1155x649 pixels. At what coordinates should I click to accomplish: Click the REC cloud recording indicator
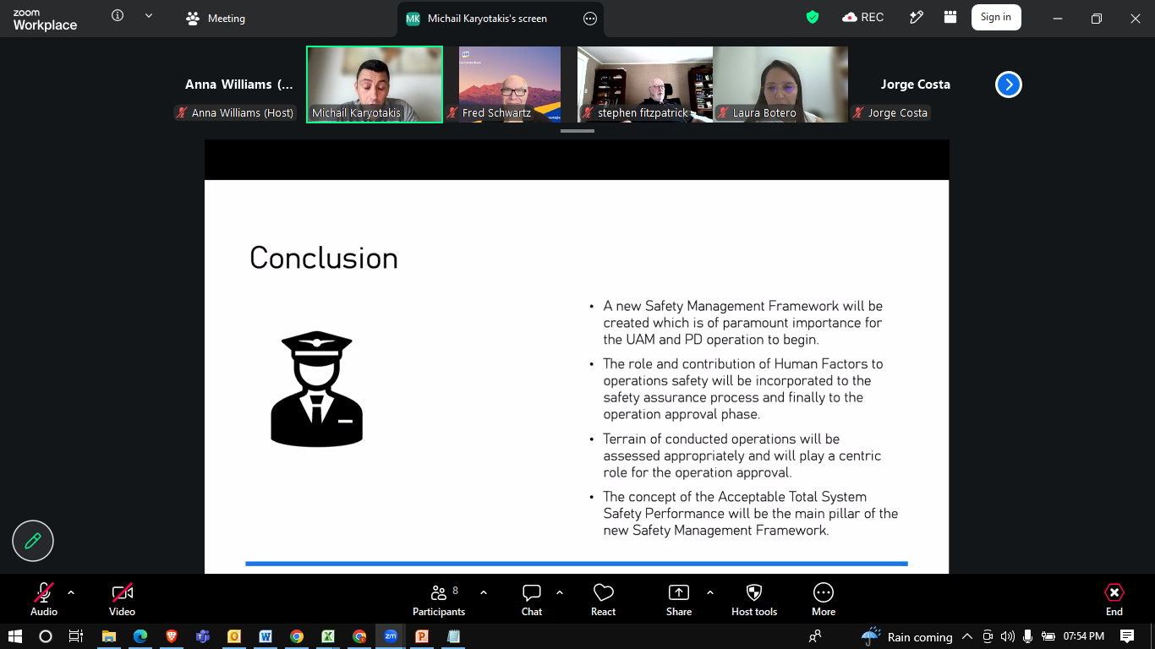(863, 17)
